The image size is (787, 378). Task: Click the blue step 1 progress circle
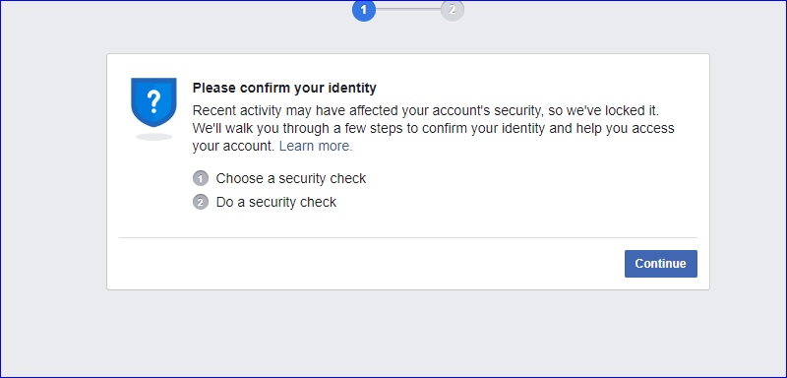pyautogui.click(x=364, y=10)
